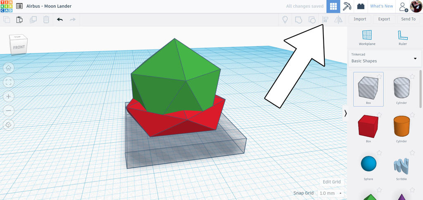Switch to Blocks pickaxe mode
The width and height of the screenshot is (423, 200).
click(x=347, y=7)
